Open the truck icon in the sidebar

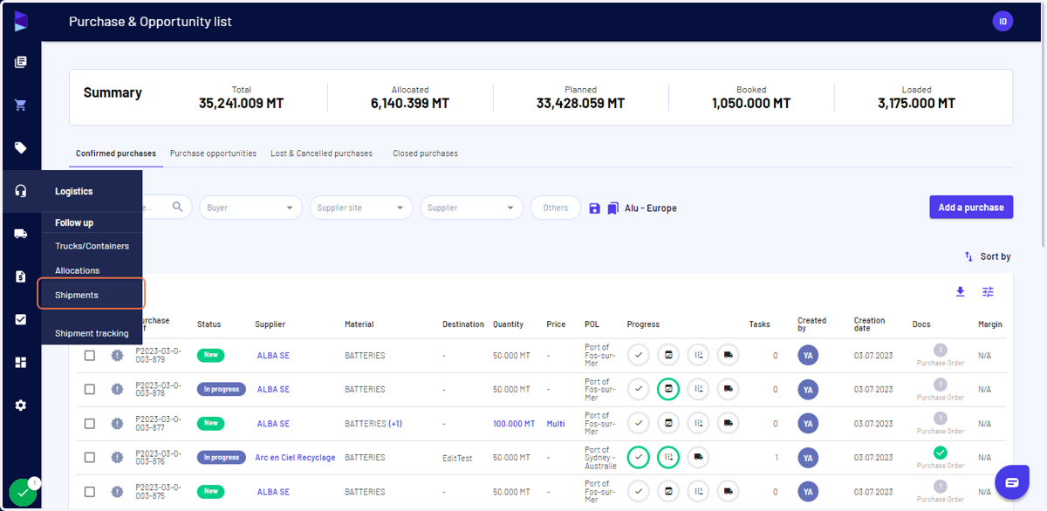pos(21,234)
